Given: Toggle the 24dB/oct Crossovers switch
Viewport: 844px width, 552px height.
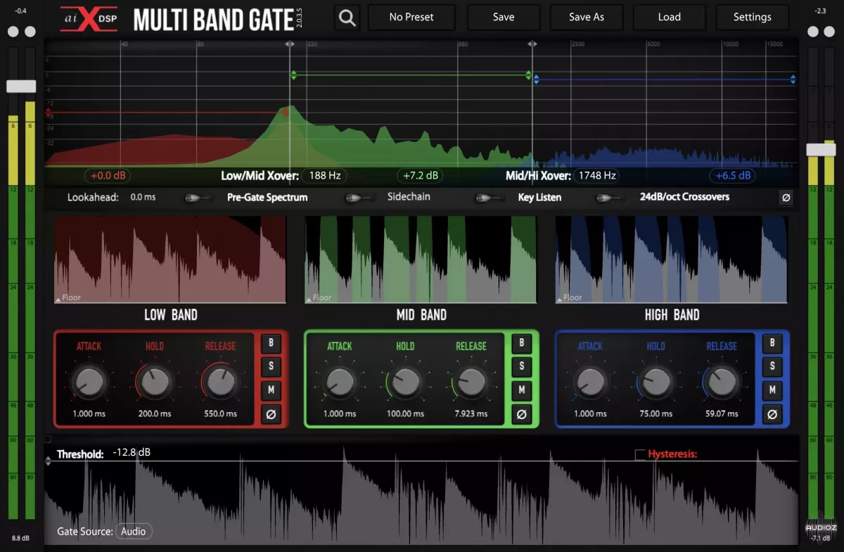Looking at the screenshot, I should (611, 198).
